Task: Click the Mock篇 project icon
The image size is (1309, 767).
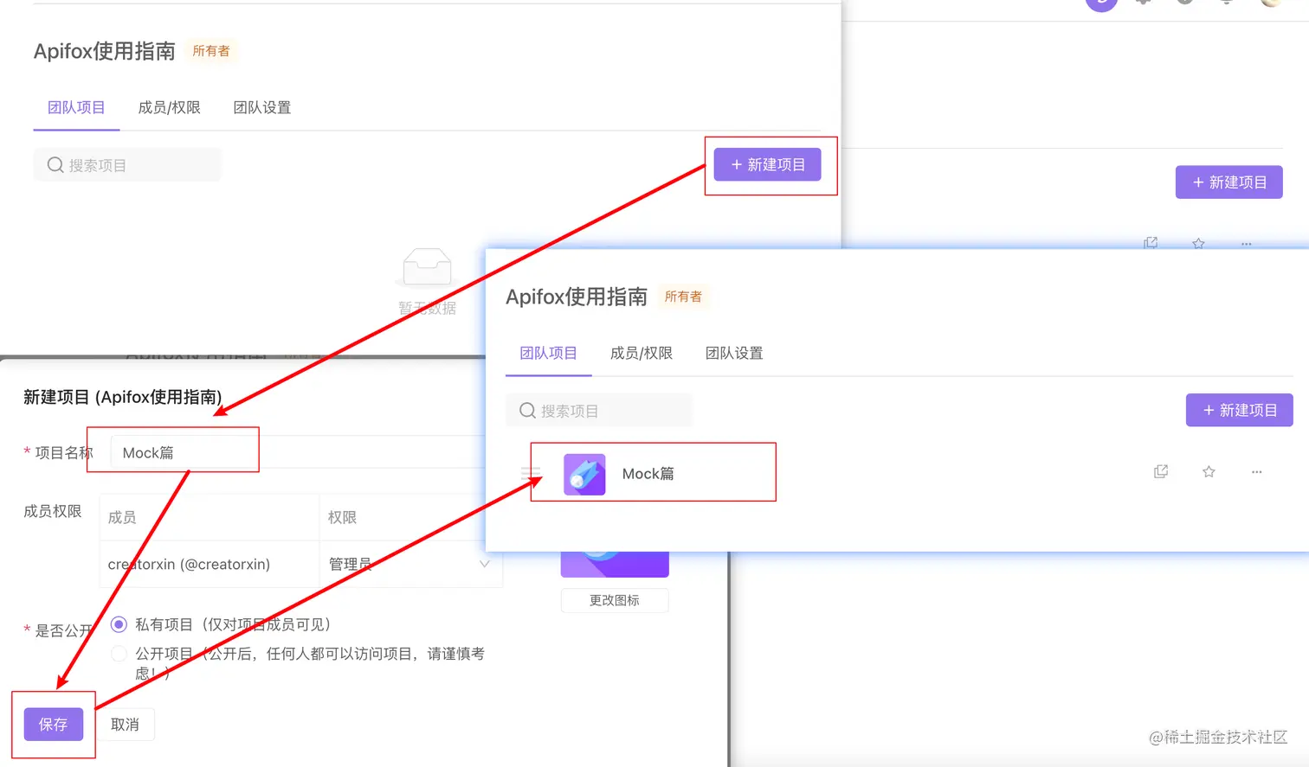Action: [584, 474]
